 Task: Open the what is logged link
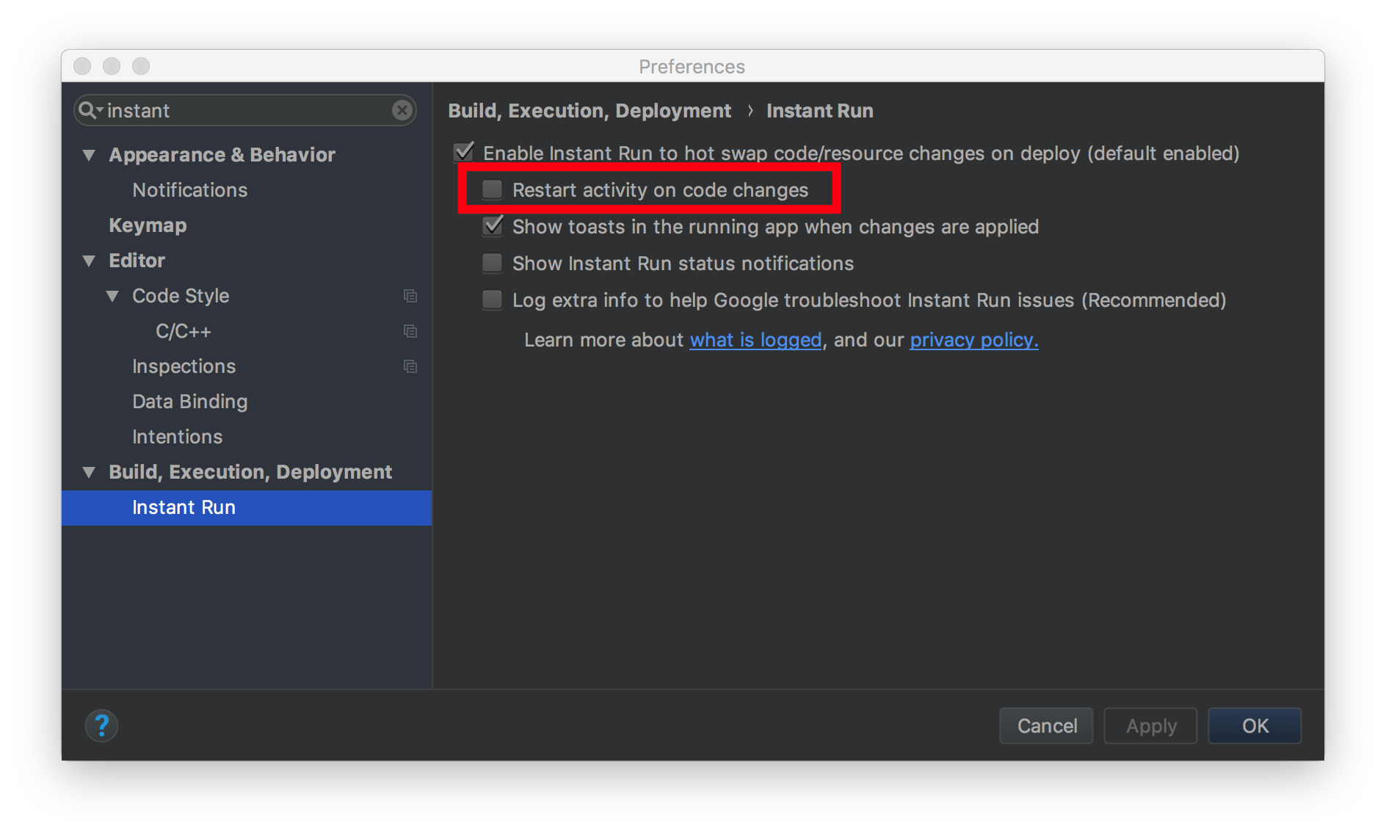point(755,340)
